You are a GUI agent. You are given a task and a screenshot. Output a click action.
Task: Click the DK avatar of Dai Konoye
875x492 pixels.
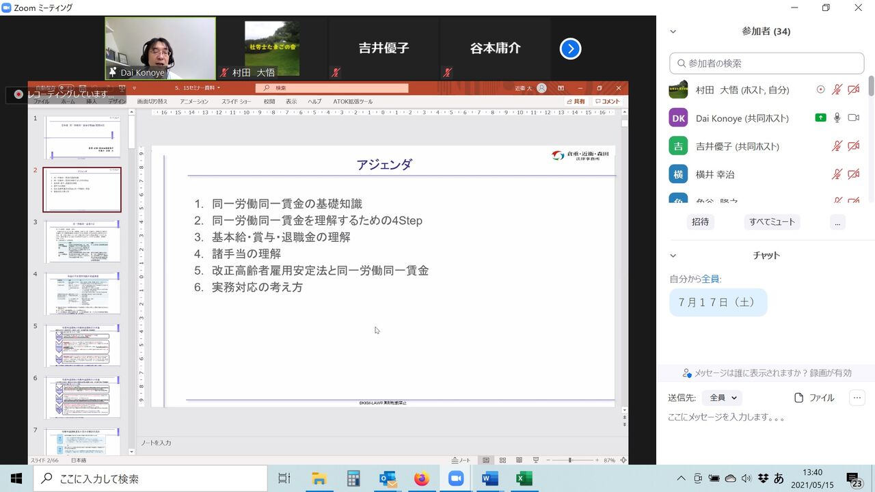(x=678, y=118)
